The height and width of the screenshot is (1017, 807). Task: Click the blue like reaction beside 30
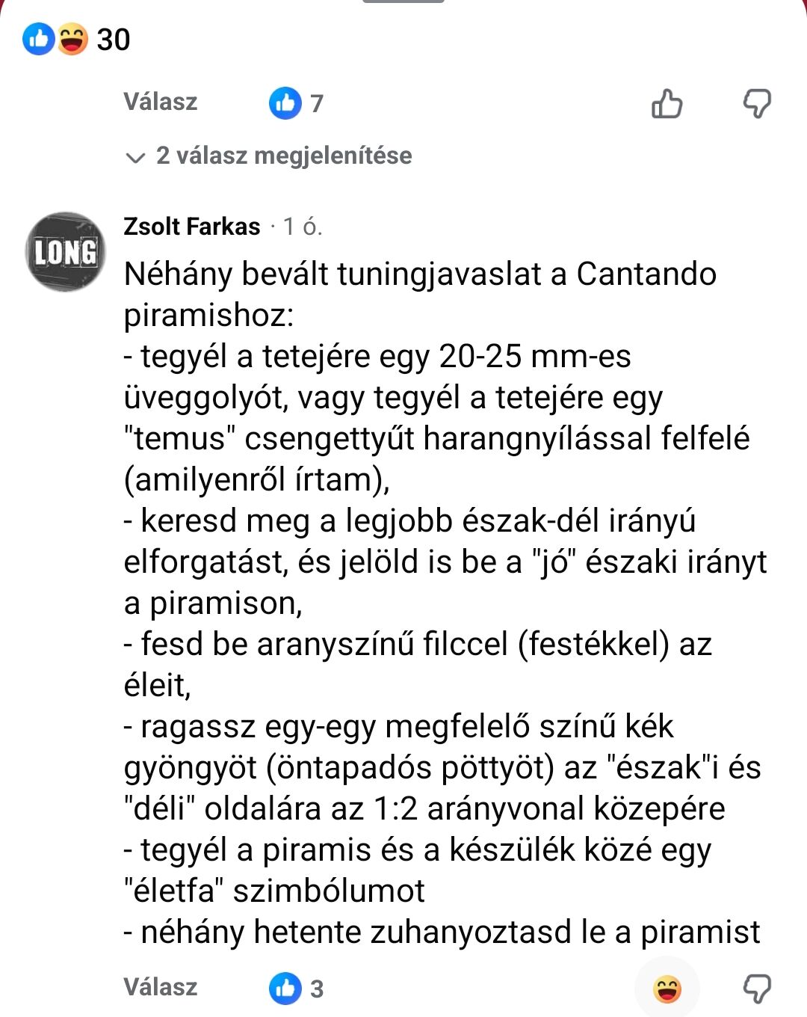[38, 39]
